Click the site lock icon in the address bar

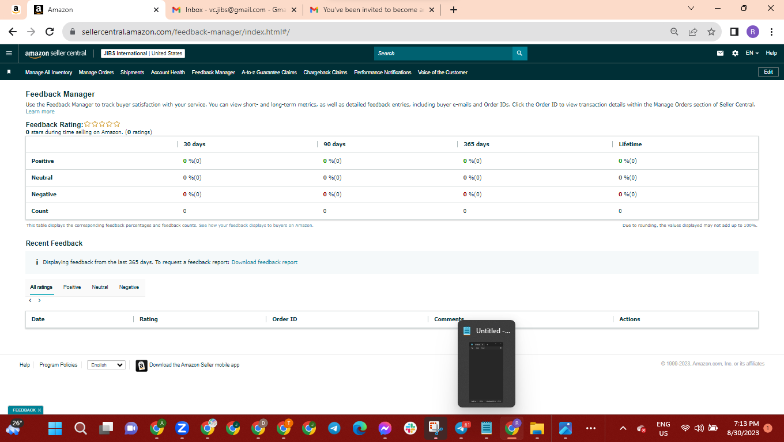pos(73,32)
